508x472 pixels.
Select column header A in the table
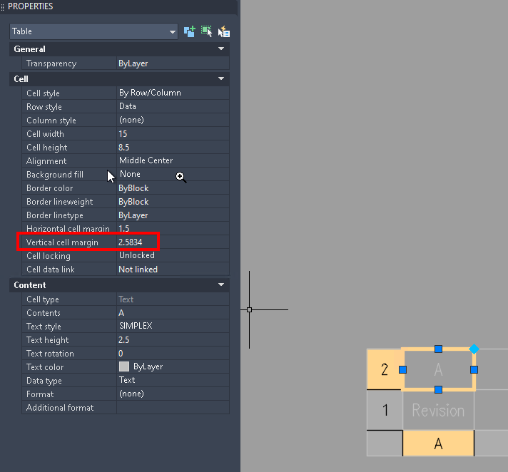click(x=438, y=443)
